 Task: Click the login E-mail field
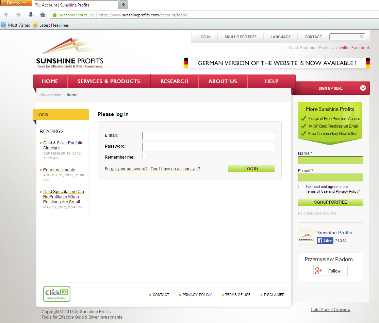pyautogui.click(x=208, y=136)
